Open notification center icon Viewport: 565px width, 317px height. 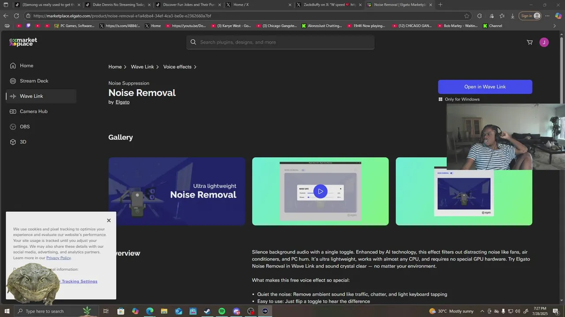(556, 311)
